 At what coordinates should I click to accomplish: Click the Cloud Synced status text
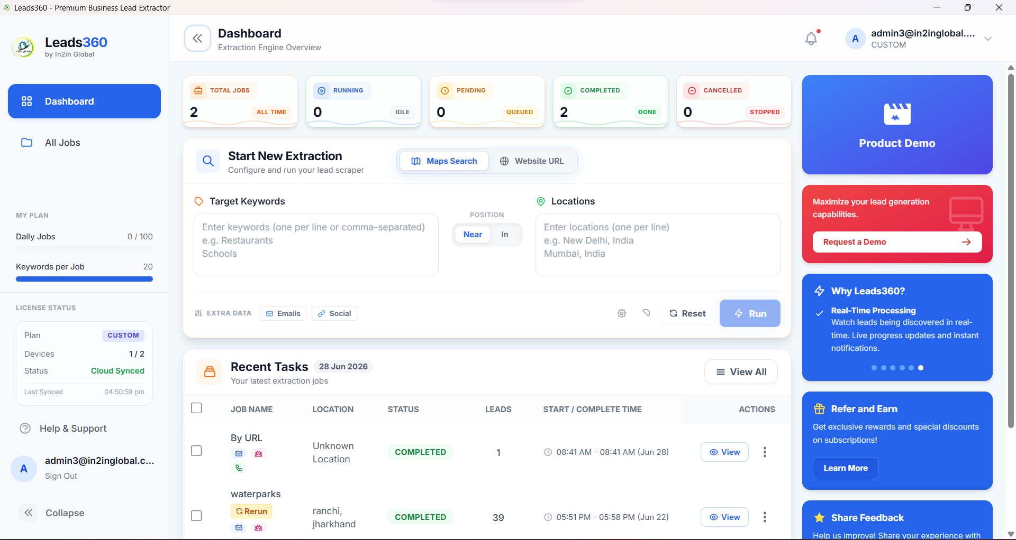(x=117, y=371)
